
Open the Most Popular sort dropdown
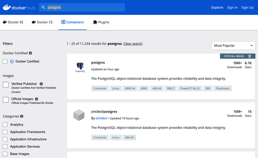(233, 46)
